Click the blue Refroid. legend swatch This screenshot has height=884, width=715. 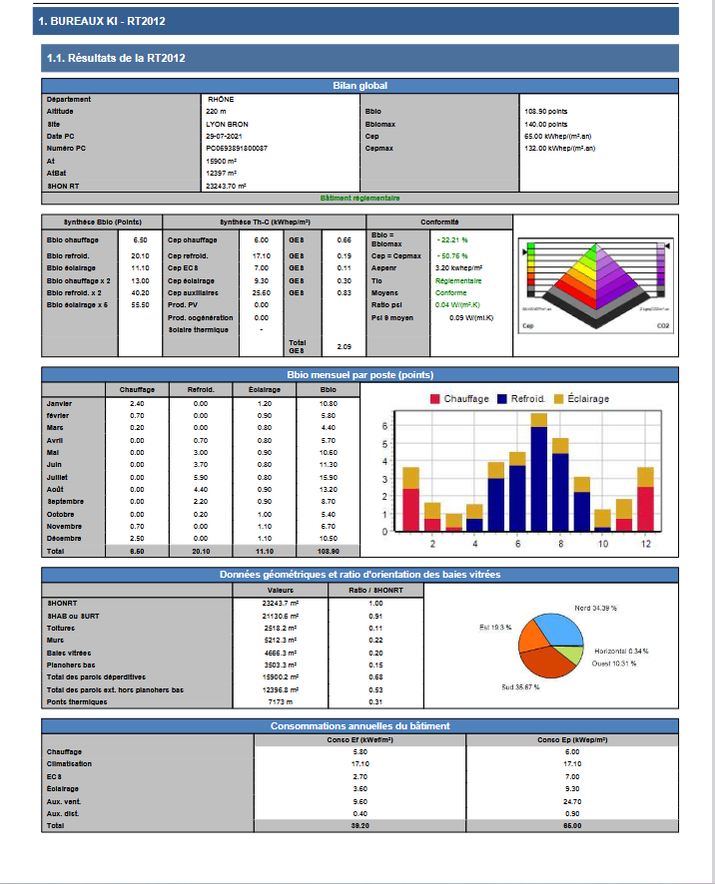[501, 399]
